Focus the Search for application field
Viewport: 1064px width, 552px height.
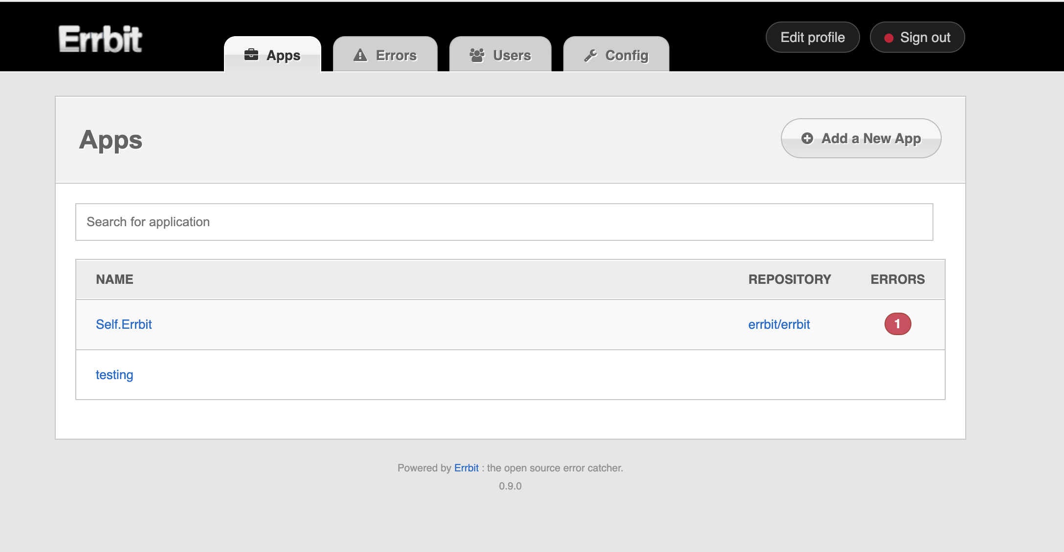[504, 222]
